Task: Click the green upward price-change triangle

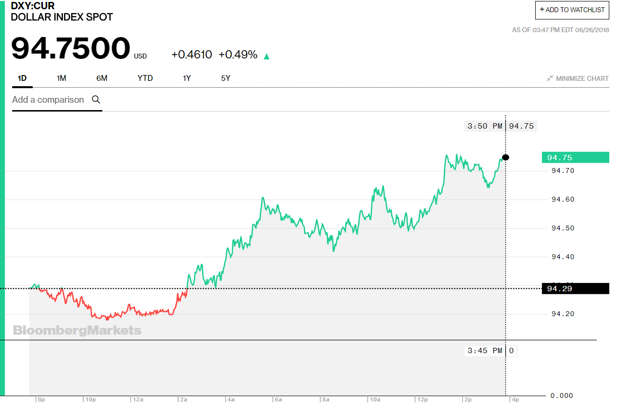Action: (267, 56)
